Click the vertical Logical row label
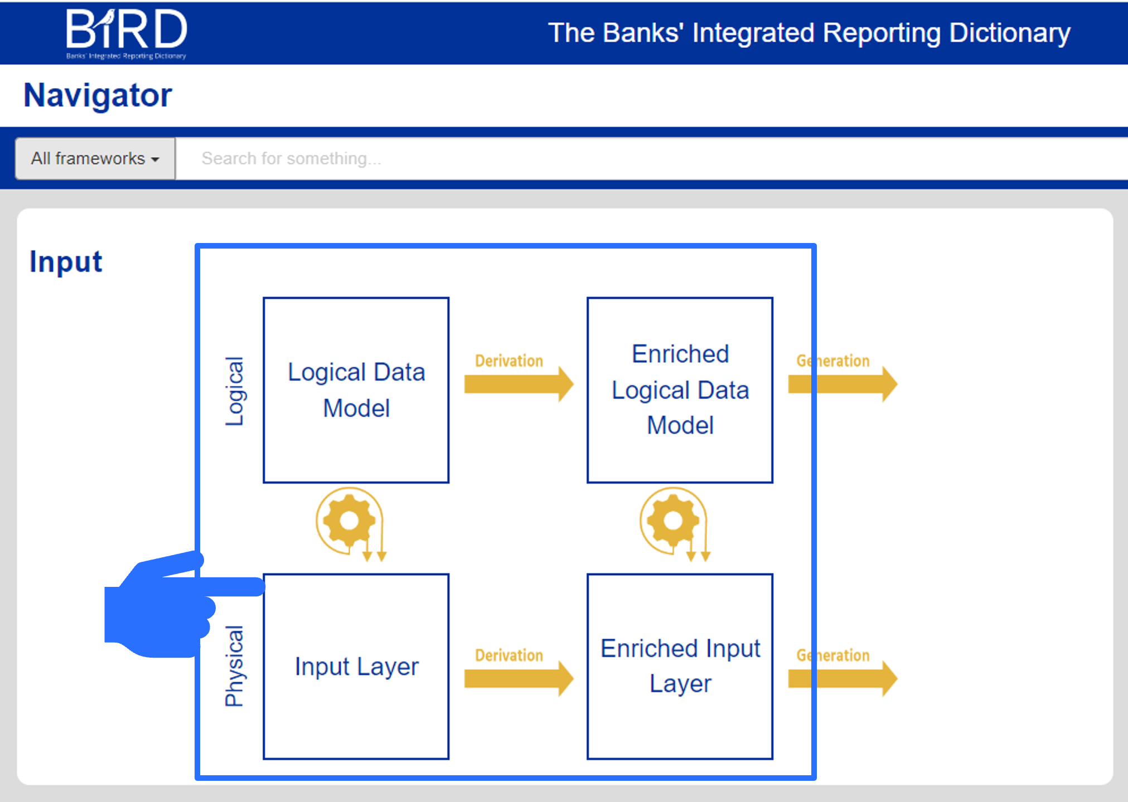 click(x=234, y=391)
